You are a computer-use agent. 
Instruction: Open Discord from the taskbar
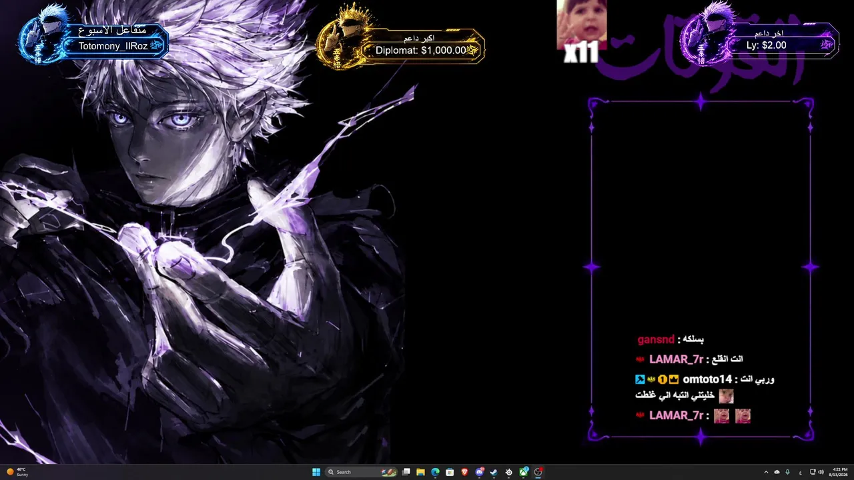(x=479, y=472)
